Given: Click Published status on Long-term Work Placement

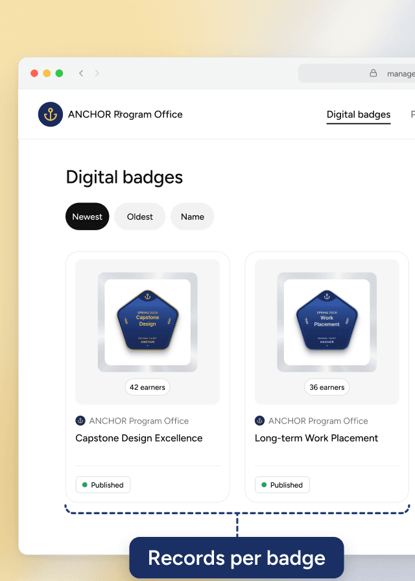Looking at the screenshot, I should click(282, 484).
